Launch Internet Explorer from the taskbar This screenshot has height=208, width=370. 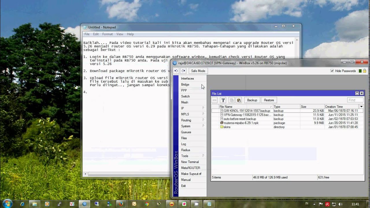22,204
